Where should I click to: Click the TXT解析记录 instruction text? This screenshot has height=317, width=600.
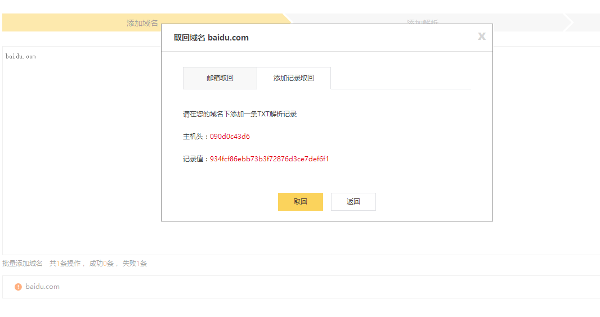click(239, 114)
